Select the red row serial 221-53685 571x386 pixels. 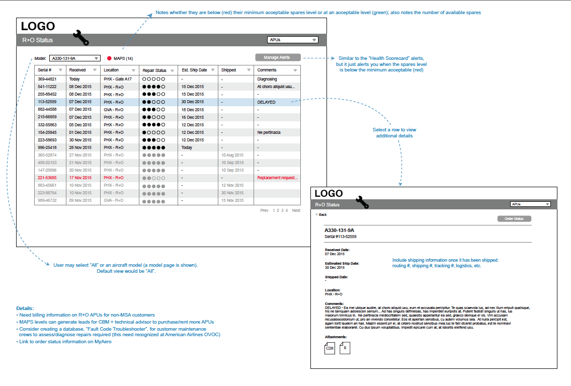49,178
